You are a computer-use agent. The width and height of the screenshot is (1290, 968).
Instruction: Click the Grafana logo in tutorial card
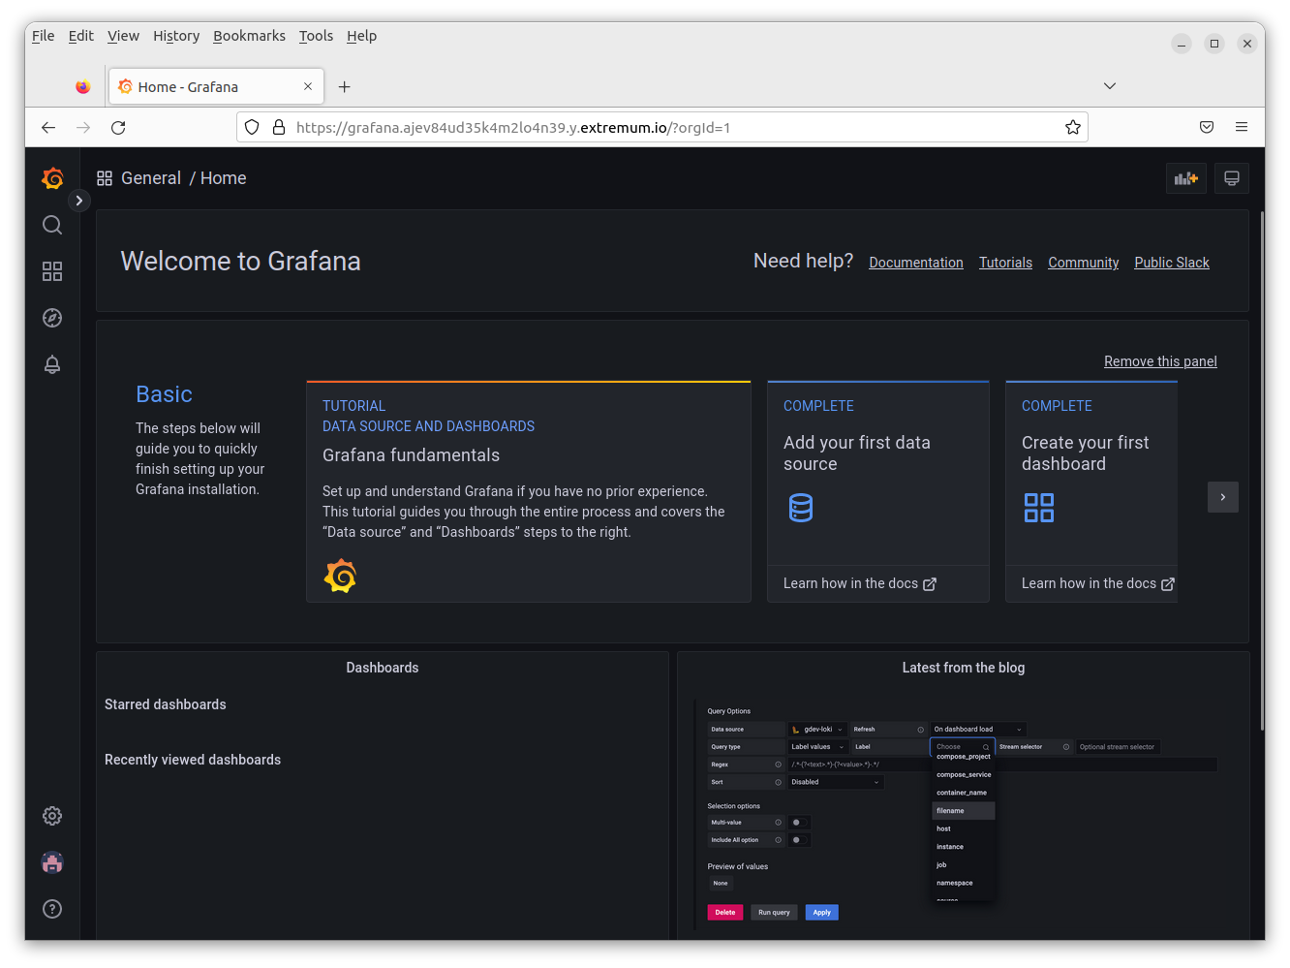(x=340, y=576)
